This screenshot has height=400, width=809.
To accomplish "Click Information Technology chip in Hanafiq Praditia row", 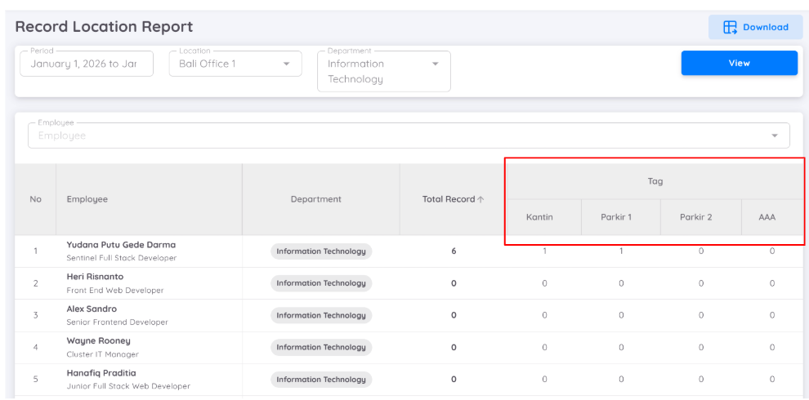I will point(321,379).
